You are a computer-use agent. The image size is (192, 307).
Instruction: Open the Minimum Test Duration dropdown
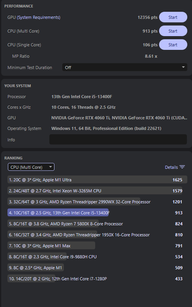click(125, 68)
